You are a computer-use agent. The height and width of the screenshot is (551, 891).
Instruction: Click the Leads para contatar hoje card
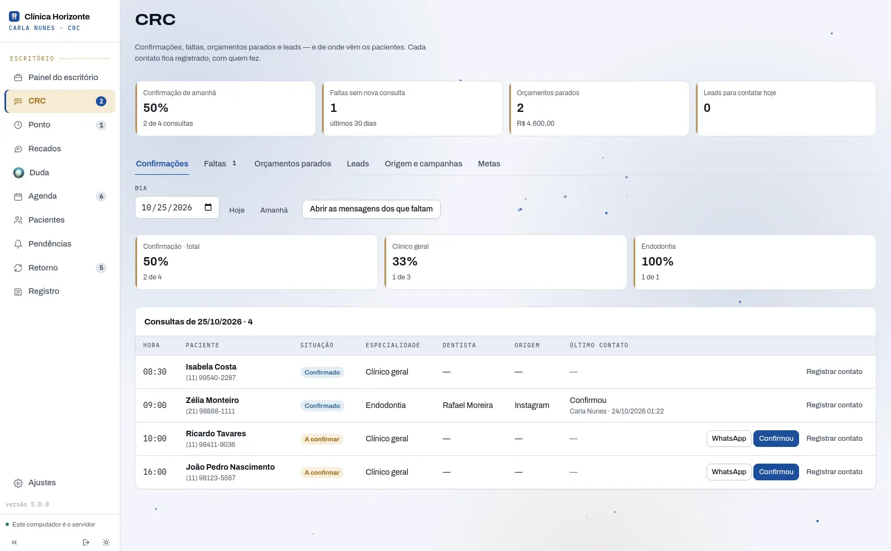(786, 109)
